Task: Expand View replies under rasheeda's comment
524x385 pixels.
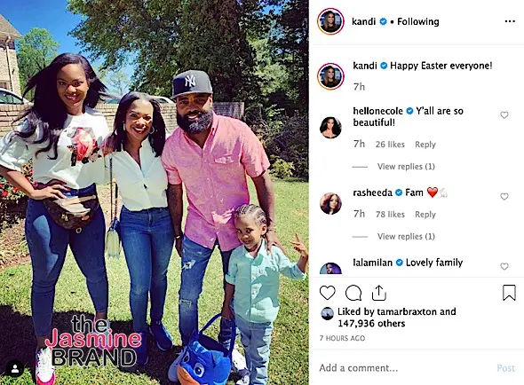Action: tap(406, 236)
